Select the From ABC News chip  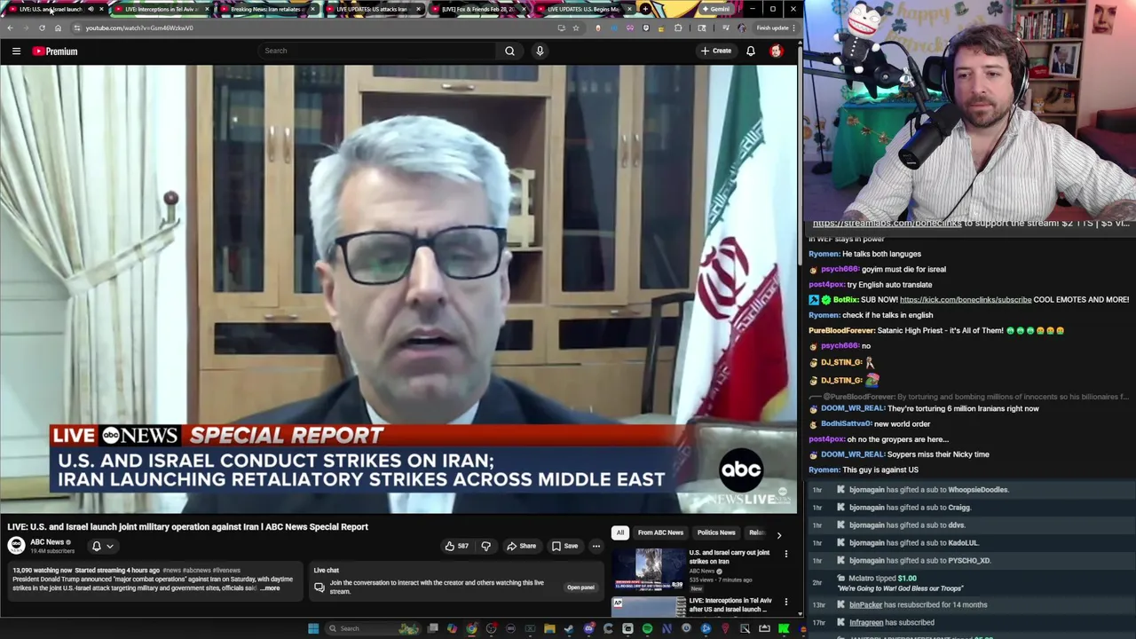click(x=660, y=532)
